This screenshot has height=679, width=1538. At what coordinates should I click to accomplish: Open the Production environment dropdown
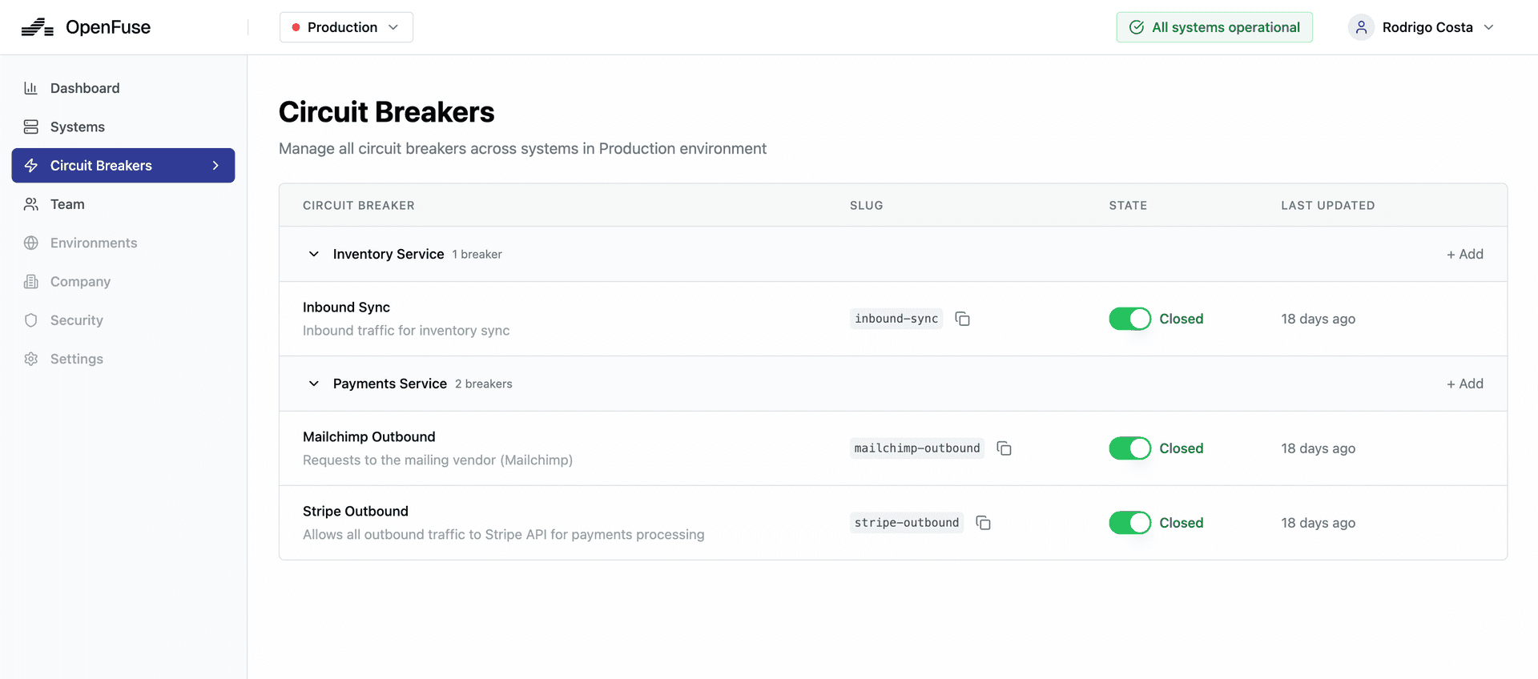346,27
